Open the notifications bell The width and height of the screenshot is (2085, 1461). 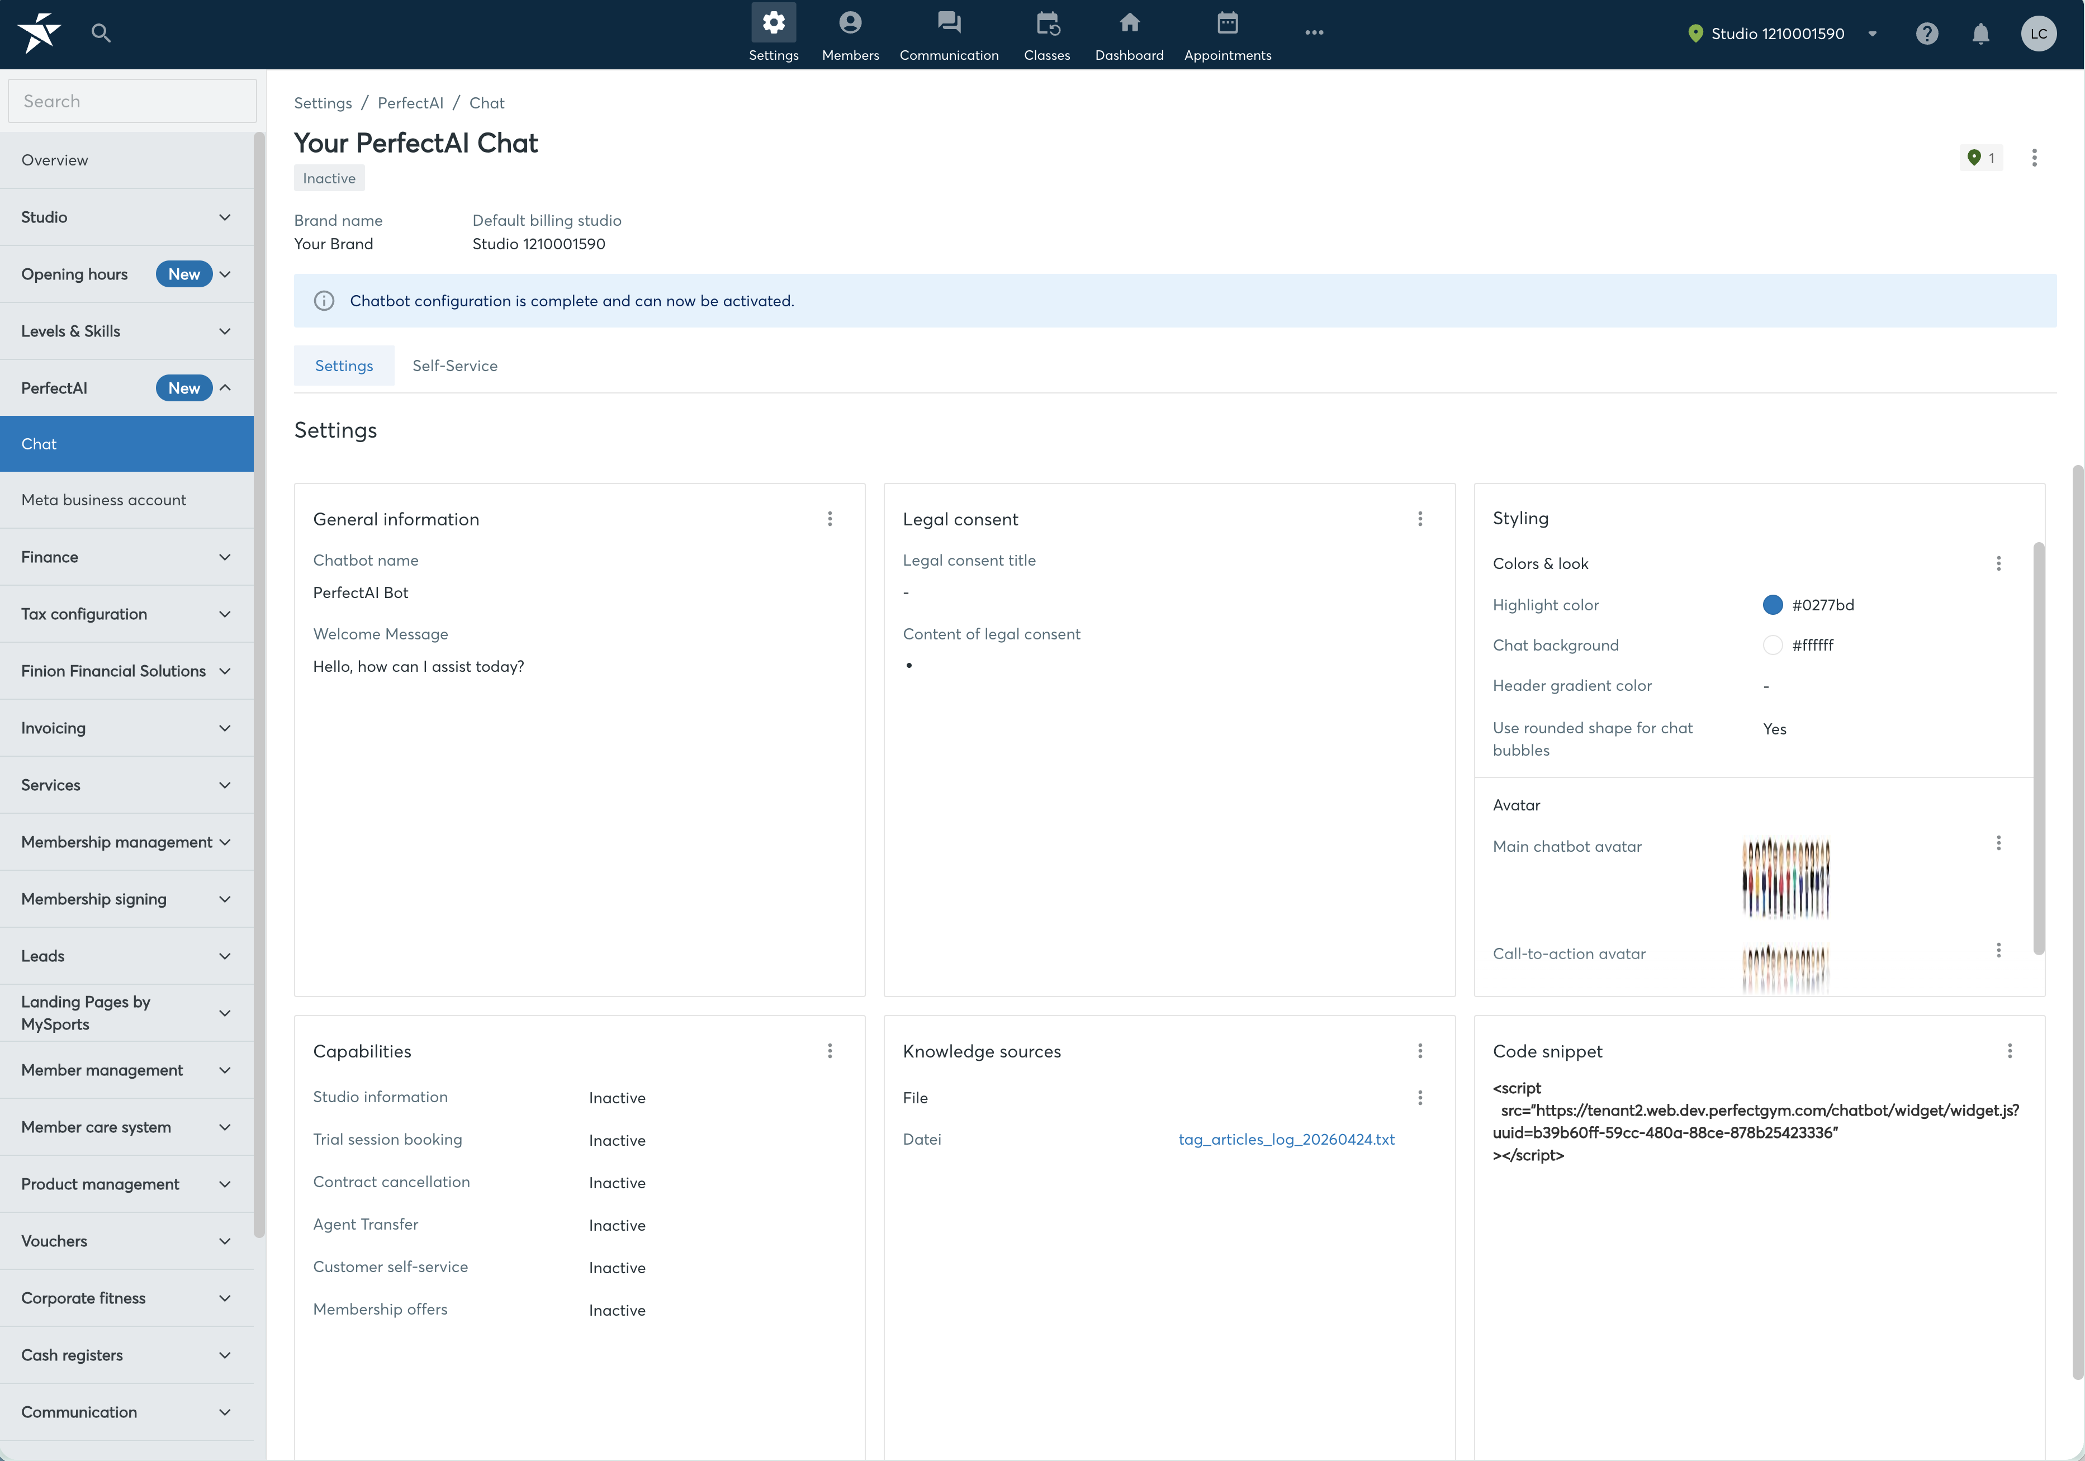coord(1980,34)
